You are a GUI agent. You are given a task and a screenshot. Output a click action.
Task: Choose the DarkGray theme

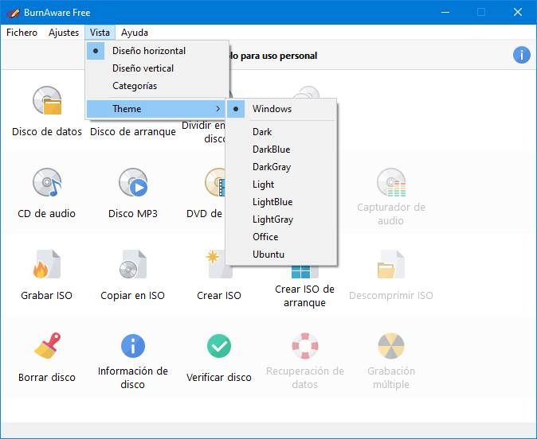tap(281, 167)
